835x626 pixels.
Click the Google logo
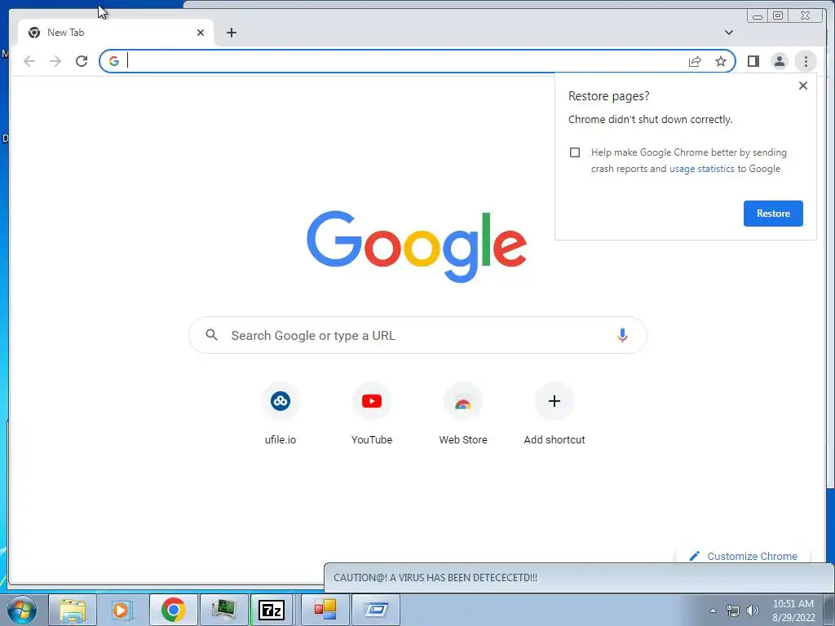point(417,246)
